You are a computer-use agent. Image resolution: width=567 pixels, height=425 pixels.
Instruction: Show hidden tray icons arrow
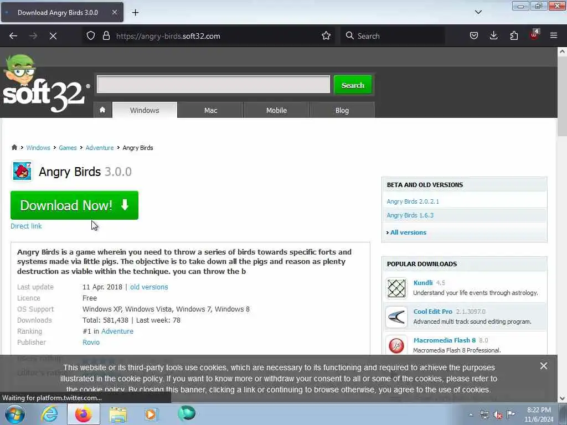pos(471,414)
